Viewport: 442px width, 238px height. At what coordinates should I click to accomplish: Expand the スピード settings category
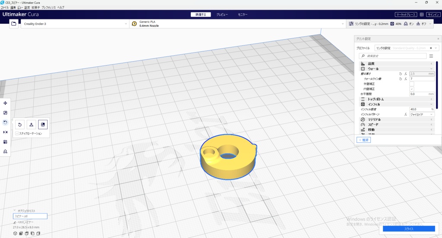click(x=397, y=125)
